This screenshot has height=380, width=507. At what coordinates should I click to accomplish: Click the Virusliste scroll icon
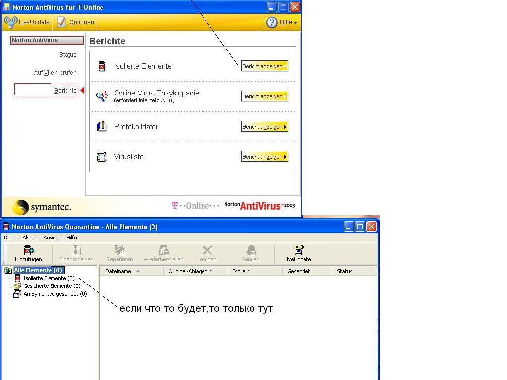point(101,157)
